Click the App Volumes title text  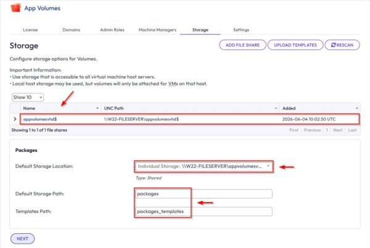click(x=42, y=8)
